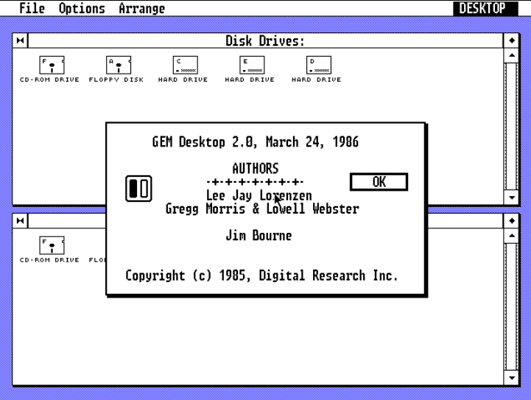Click the diamond full-size box of the Disk Drives window
The image size is (531, 400).
coord(512,41)
